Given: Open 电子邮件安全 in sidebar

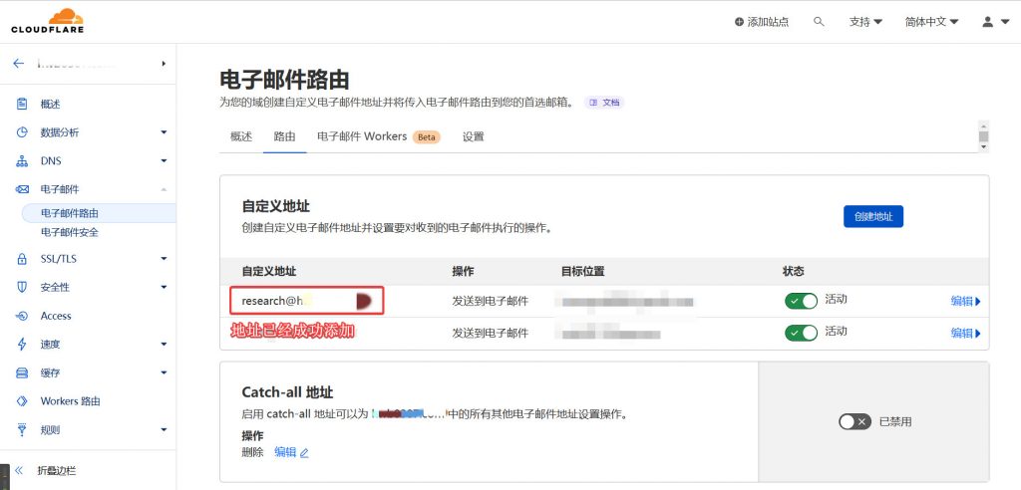Looking at the screenshot, I should tap(70, 232).
